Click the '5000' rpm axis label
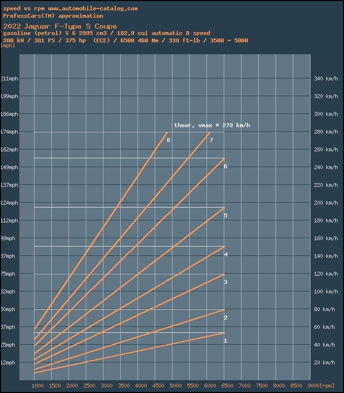This screenshot has width=344, height=393. [x=175, y=386]
